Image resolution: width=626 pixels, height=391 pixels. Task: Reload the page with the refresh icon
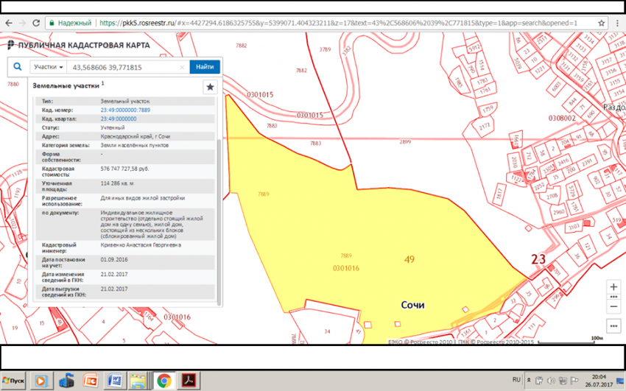pos(36,23)
